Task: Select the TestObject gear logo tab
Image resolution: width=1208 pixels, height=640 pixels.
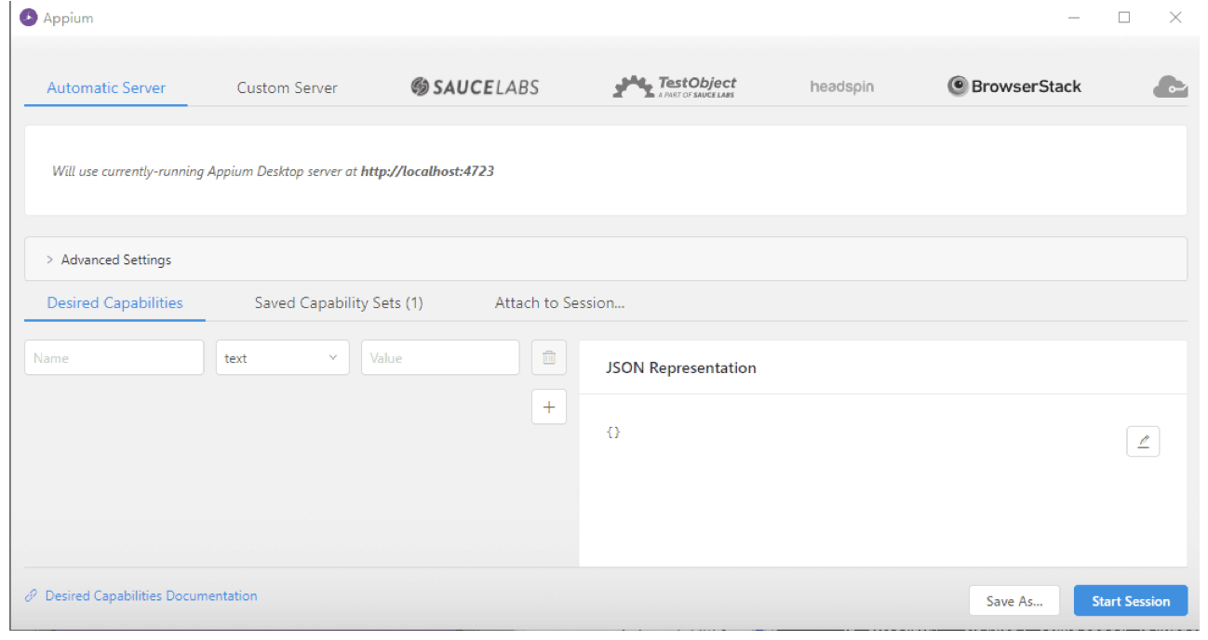Action: [675, 87]
